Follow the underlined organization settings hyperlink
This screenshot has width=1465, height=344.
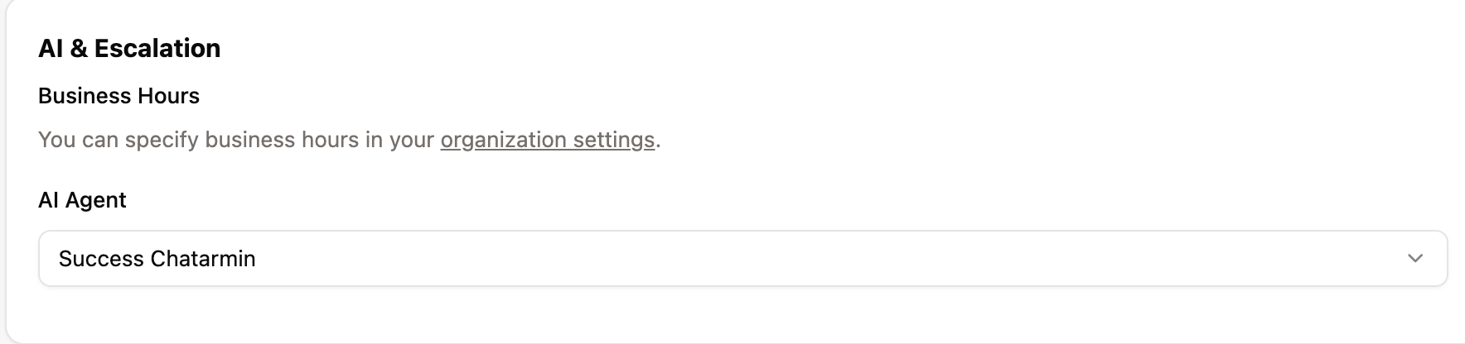point(547,140)
